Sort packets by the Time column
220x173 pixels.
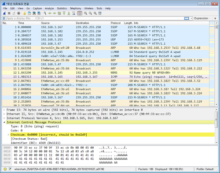click(x=29, y=23)
